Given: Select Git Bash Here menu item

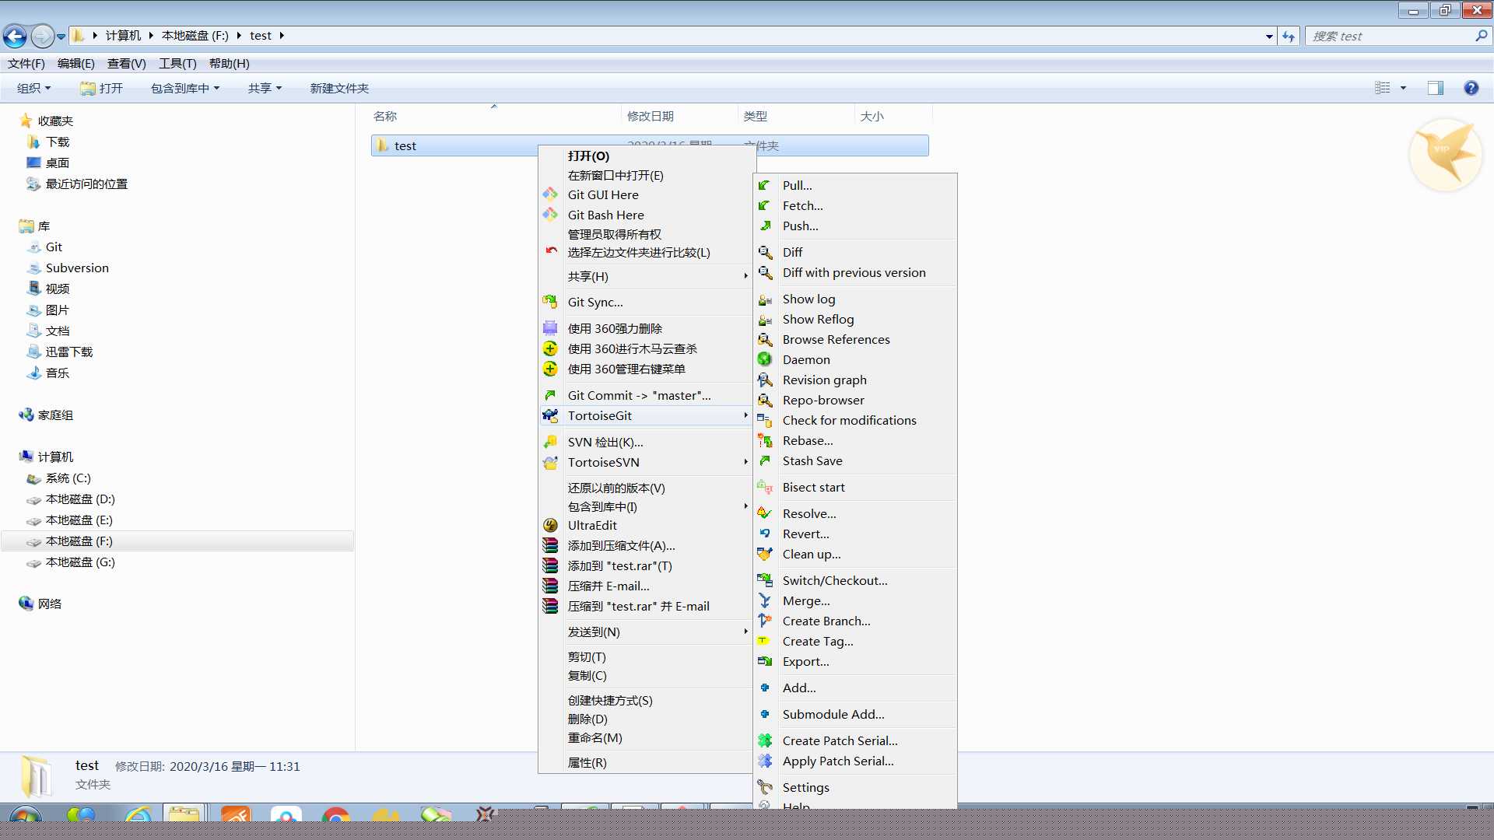Looking at the screenshot, I should click(x=605, y=215).
